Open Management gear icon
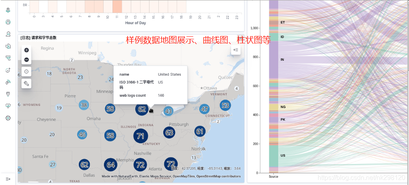Image resolution: width=409 pixels, height=185 pixels. (x=8, y=118)
